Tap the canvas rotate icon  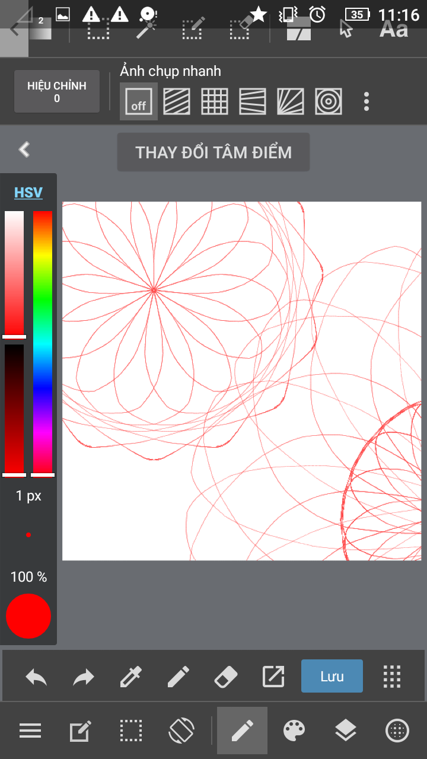coord(181,731)
